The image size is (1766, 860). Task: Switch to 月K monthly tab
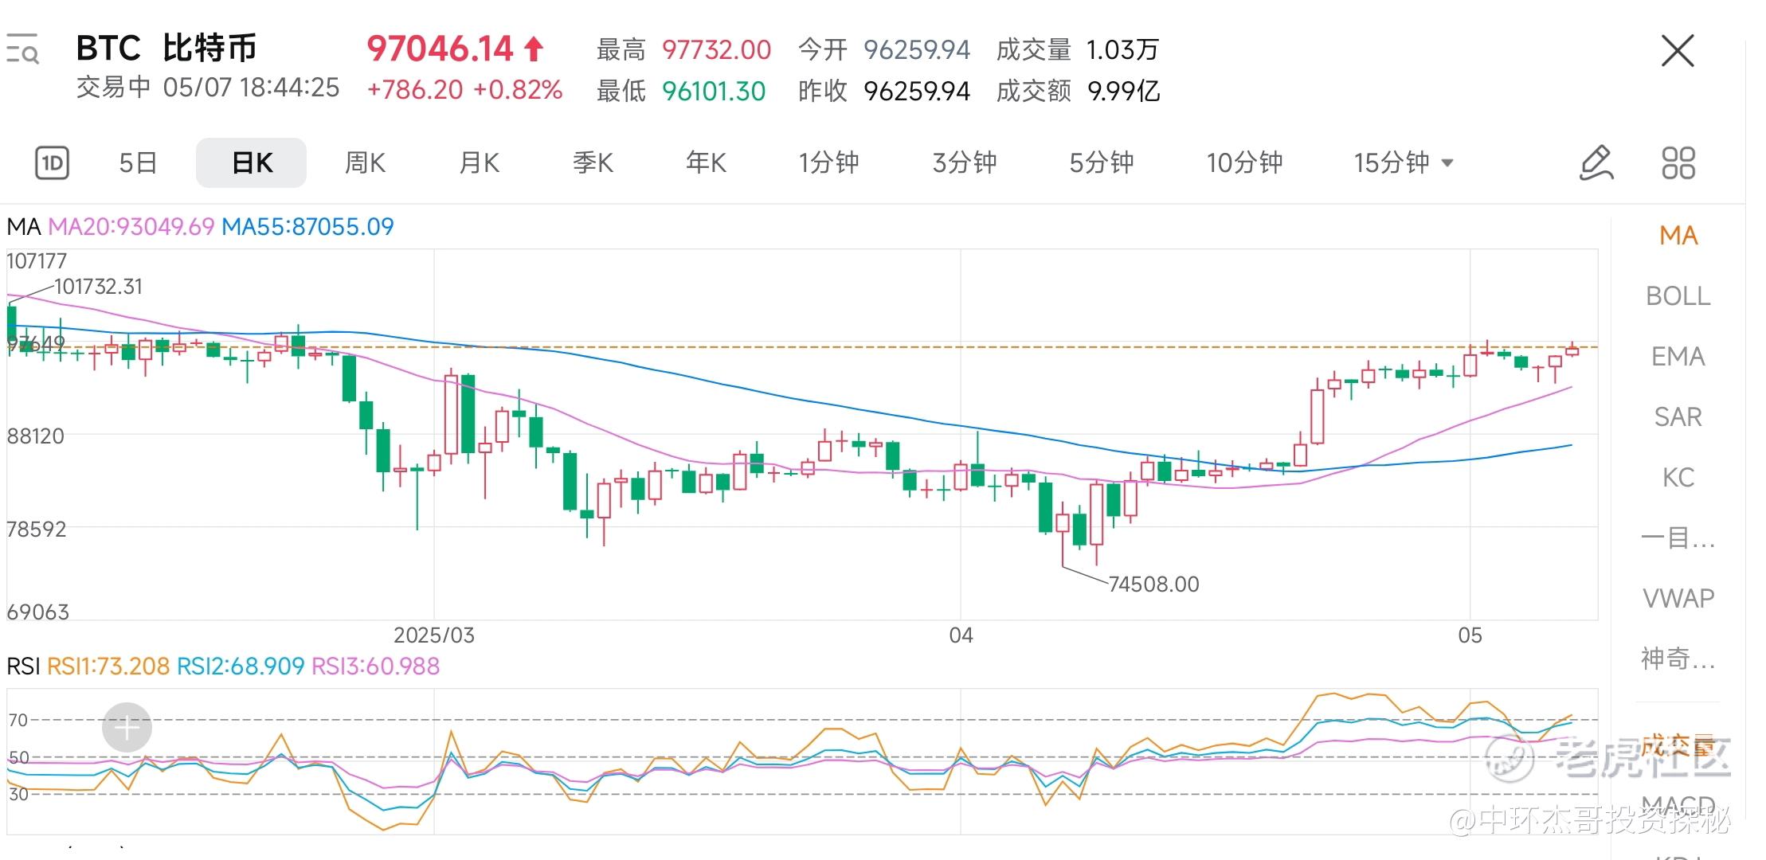pyautogui.click(x=479, y=163)
